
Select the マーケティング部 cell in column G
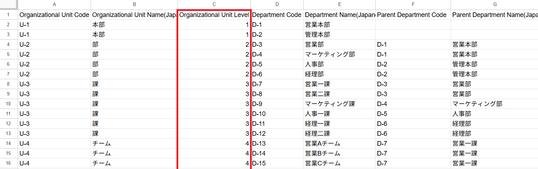point(494,104)
